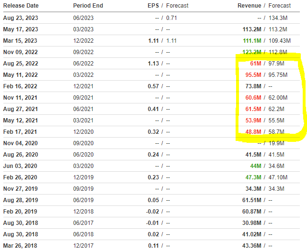Select the Aug 23, 2023 release date
Viewport: 307px width, 251px height.
(x=21, y=18)
